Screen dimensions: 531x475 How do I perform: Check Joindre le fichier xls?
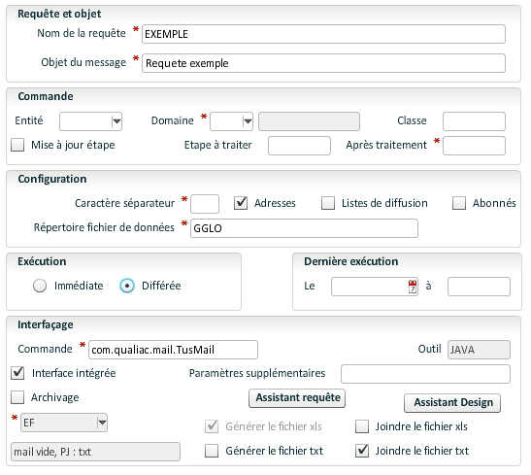[362, 426]
